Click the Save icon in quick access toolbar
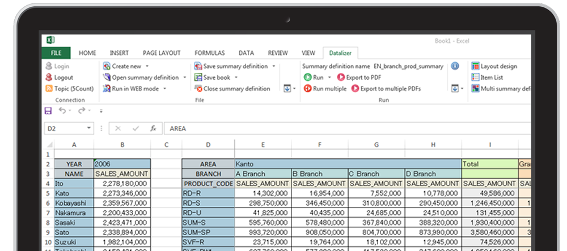The width and height of the screenshot is (567, 251). tap(48, 111)
